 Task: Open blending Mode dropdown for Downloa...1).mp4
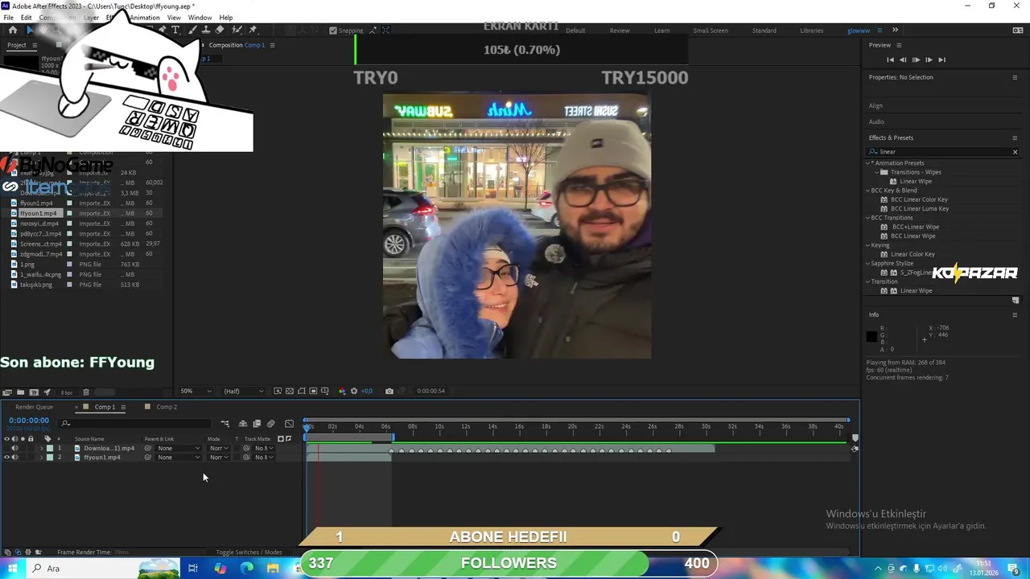218,448
